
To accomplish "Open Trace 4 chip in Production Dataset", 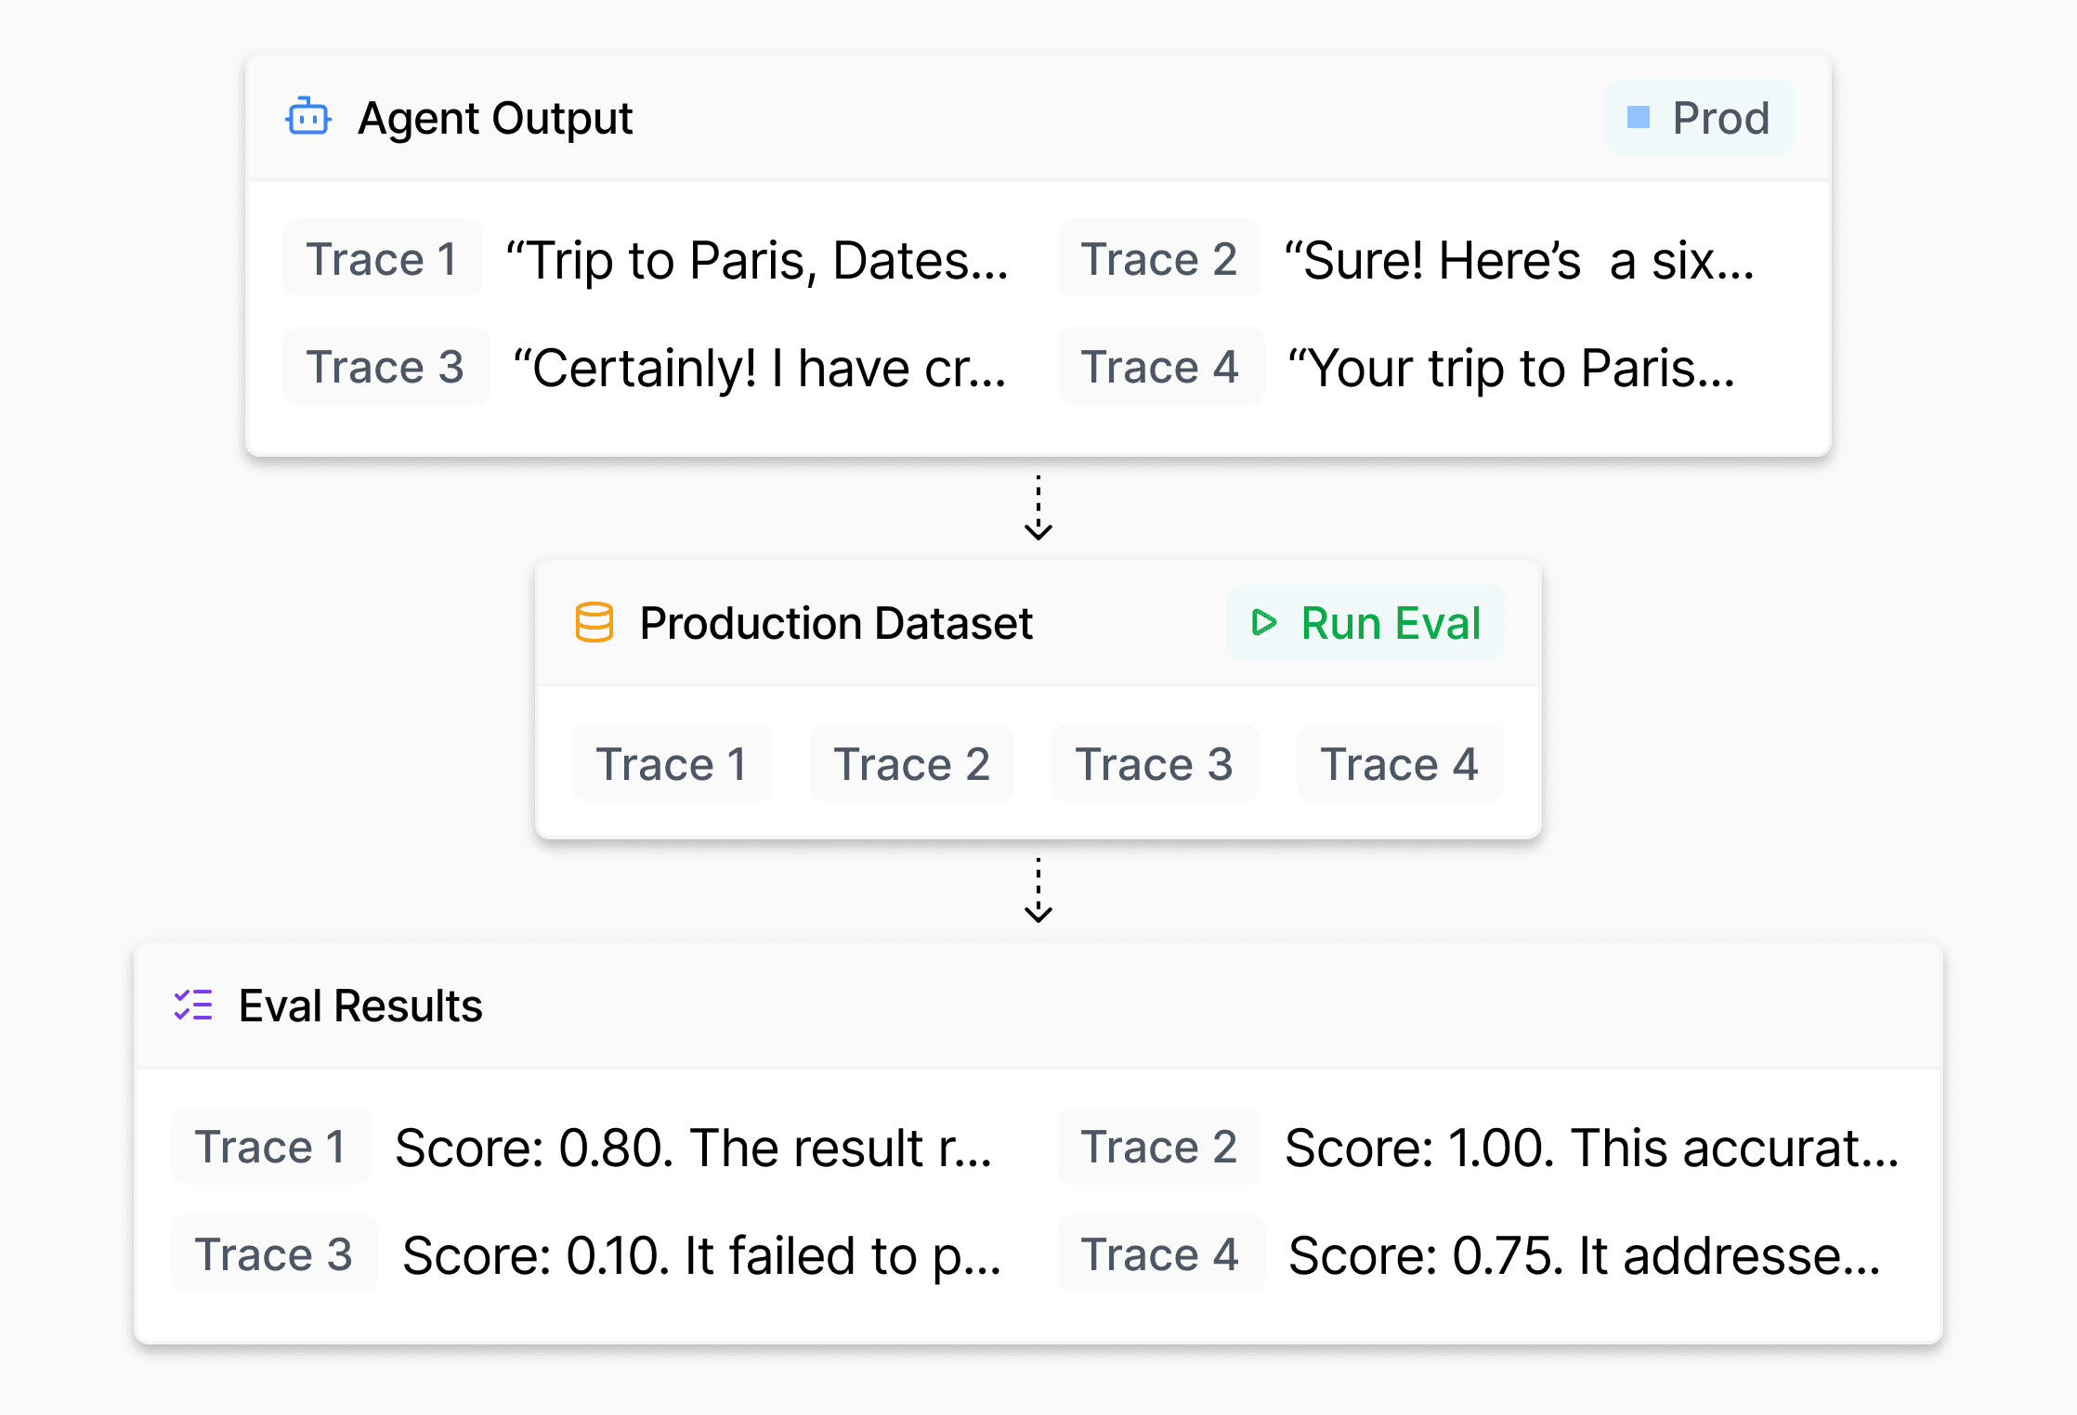I will [x=1400, y=764].
